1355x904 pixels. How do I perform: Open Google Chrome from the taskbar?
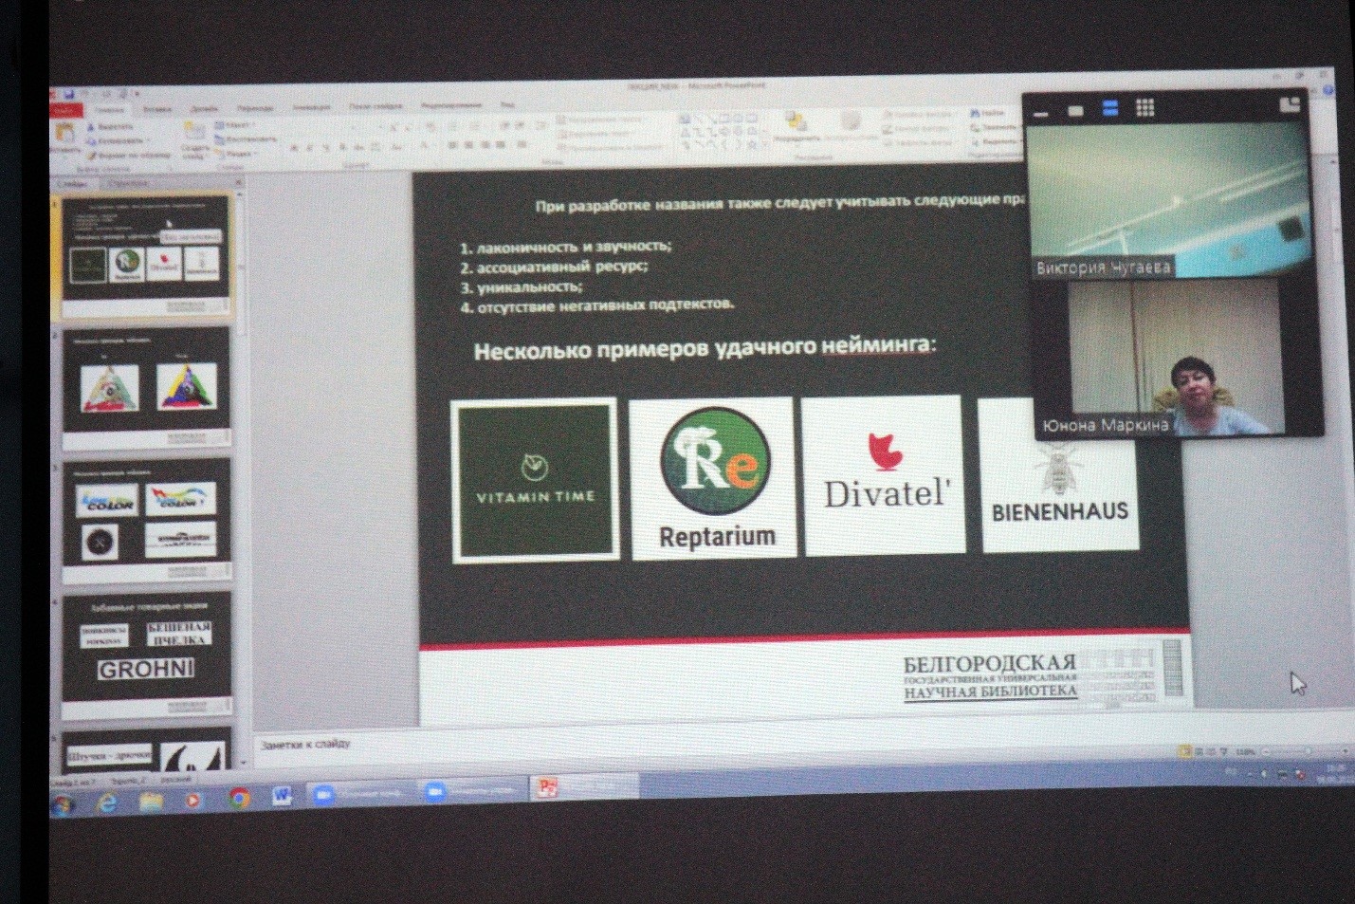click(238, 798)
